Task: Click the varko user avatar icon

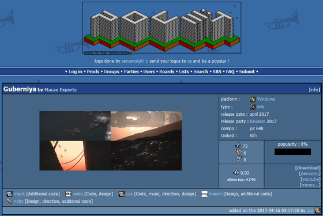Action: 68,194
